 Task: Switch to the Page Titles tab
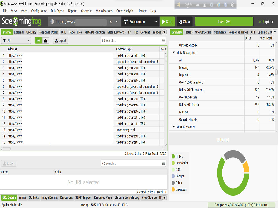(75, 32)
